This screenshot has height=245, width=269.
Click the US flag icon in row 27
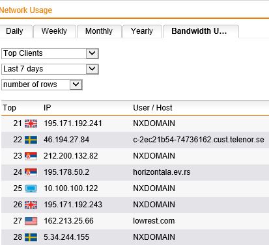31,221
